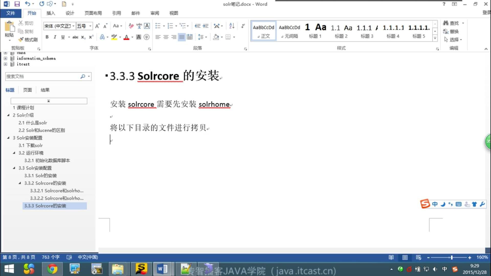Click Sogou input wrench settings icon

[482, 204]
